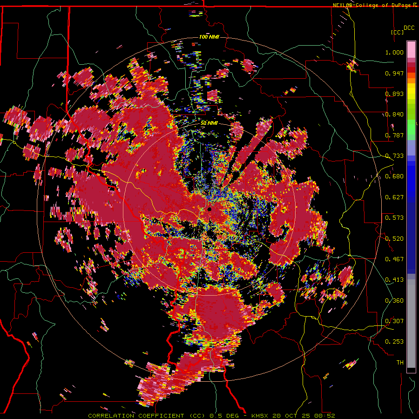
Task: Click the 0.893 legend value
Action: (x=394, y=94)
